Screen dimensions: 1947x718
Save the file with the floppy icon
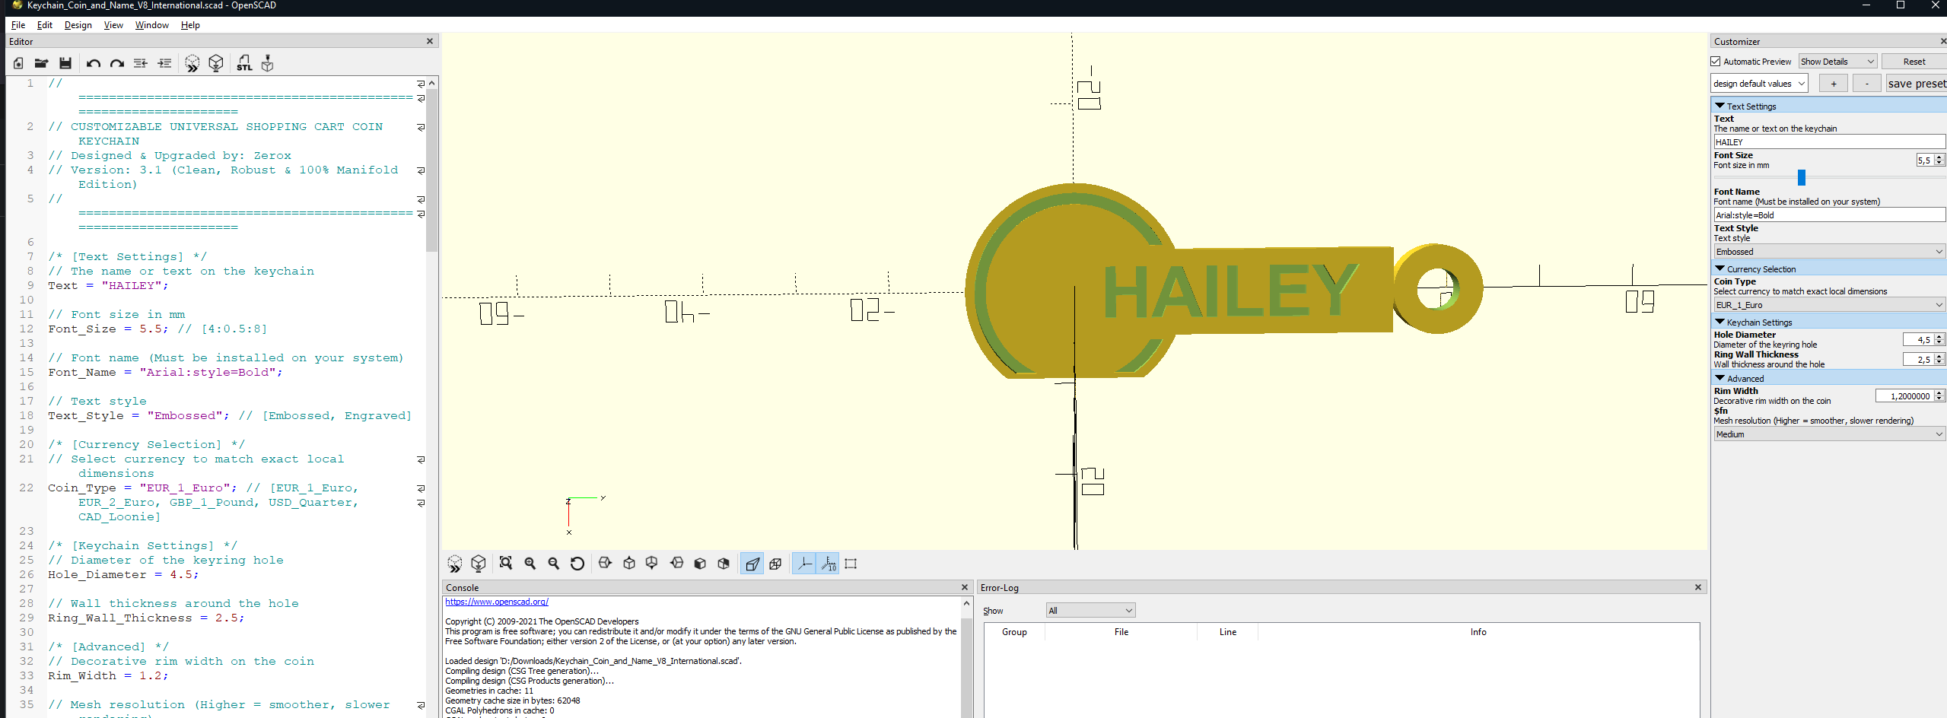pos(65,63)
